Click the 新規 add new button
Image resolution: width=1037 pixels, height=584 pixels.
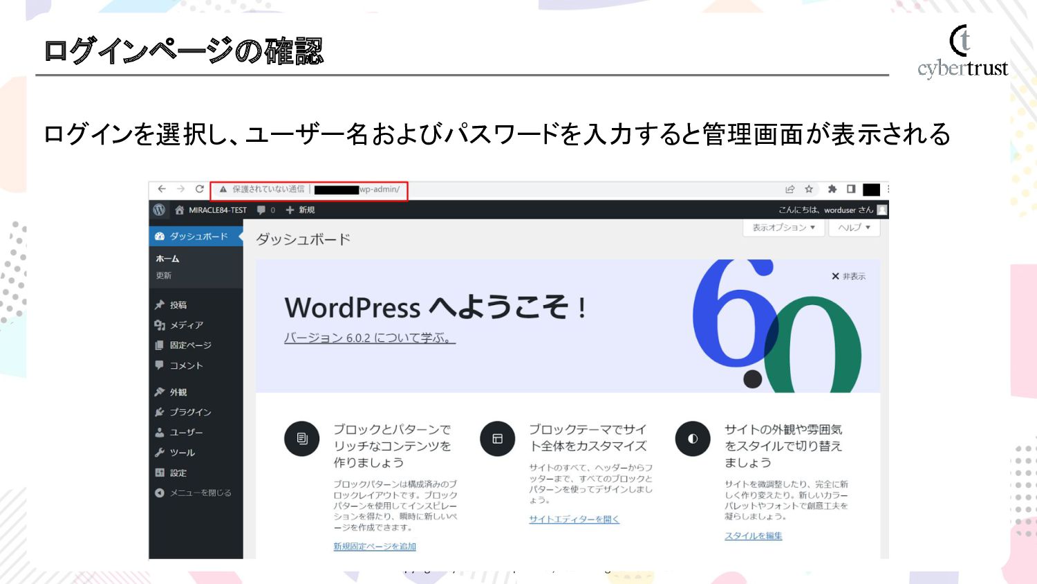[x=300, y=210]
